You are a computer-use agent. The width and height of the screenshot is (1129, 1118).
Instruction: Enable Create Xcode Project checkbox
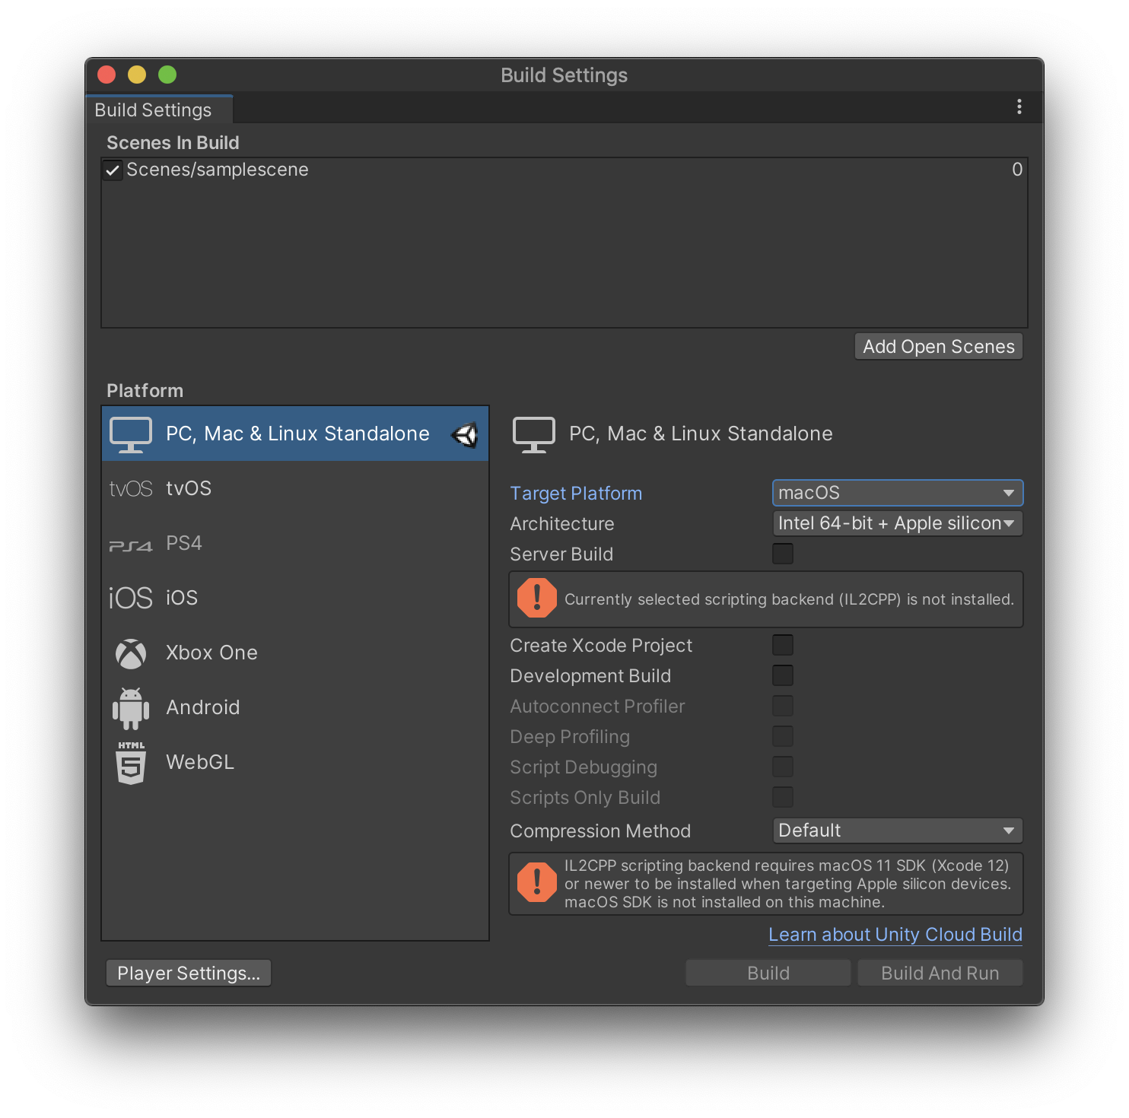(x=783, y=645)
